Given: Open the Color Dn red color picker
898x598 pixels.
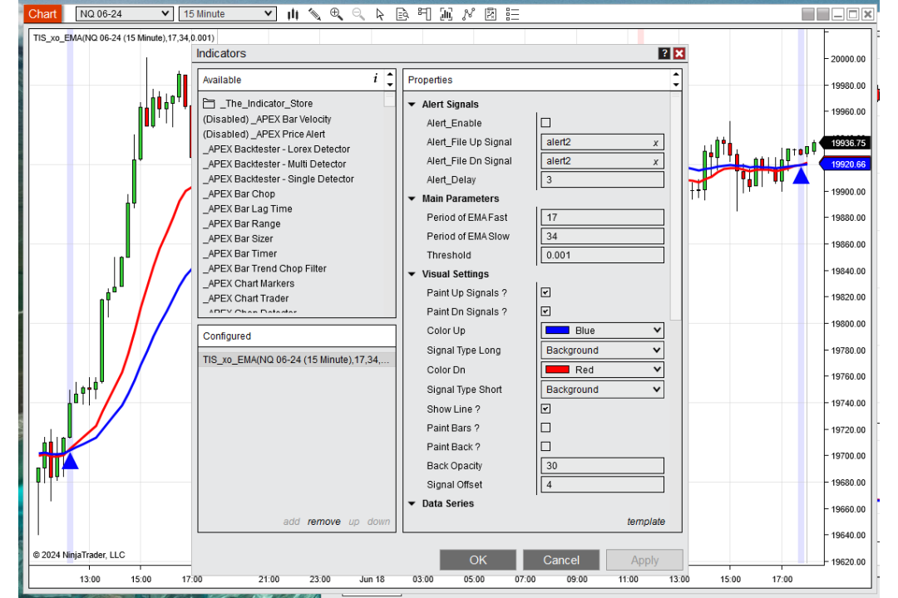Looking at the screenshot, I should pyautogui.click(x=602, y=370).
